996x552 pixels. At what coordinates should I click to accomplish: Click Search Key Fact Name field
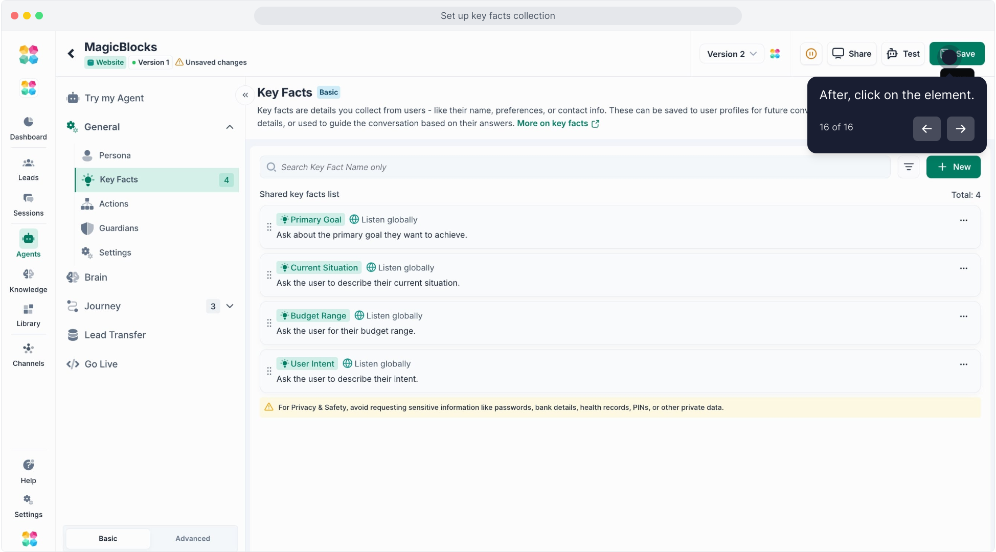(575, 167)
